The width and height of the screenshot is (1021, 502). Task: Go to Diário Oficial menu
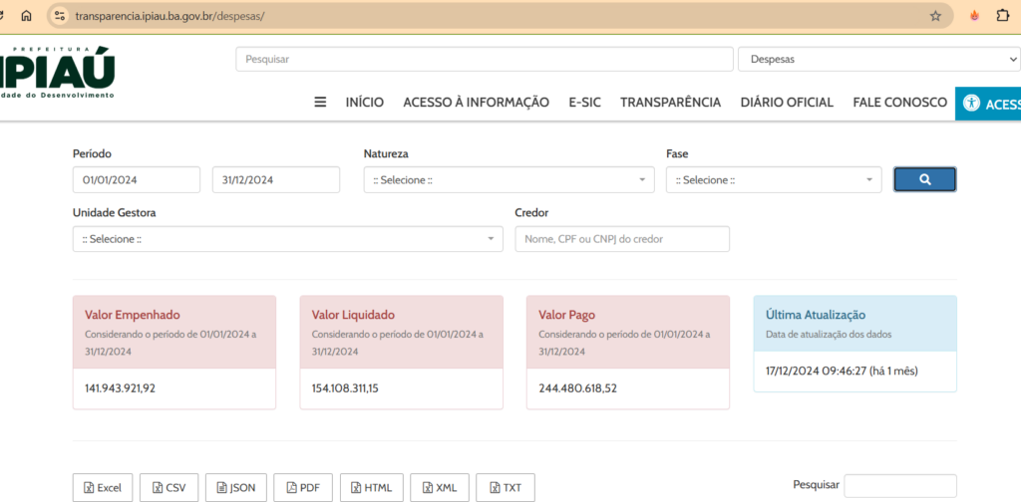click(787, 102)
